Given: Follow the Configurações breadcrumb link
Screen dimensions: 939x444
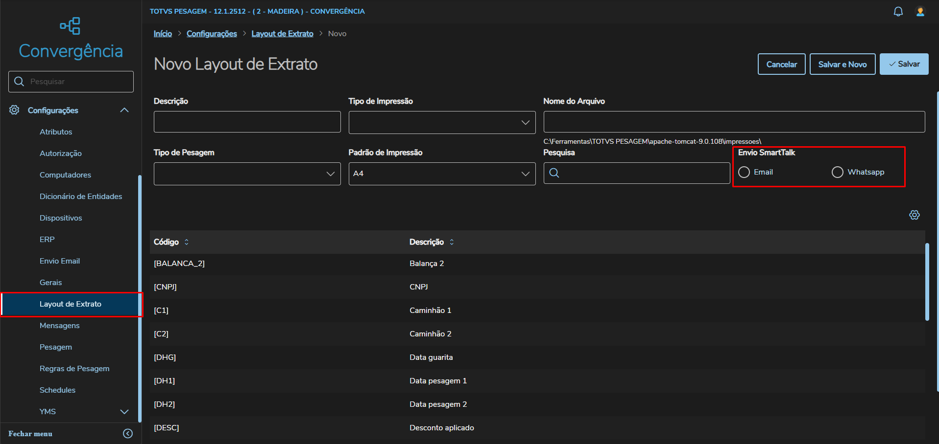Looking at the screenshot, I should pos(212,34).
